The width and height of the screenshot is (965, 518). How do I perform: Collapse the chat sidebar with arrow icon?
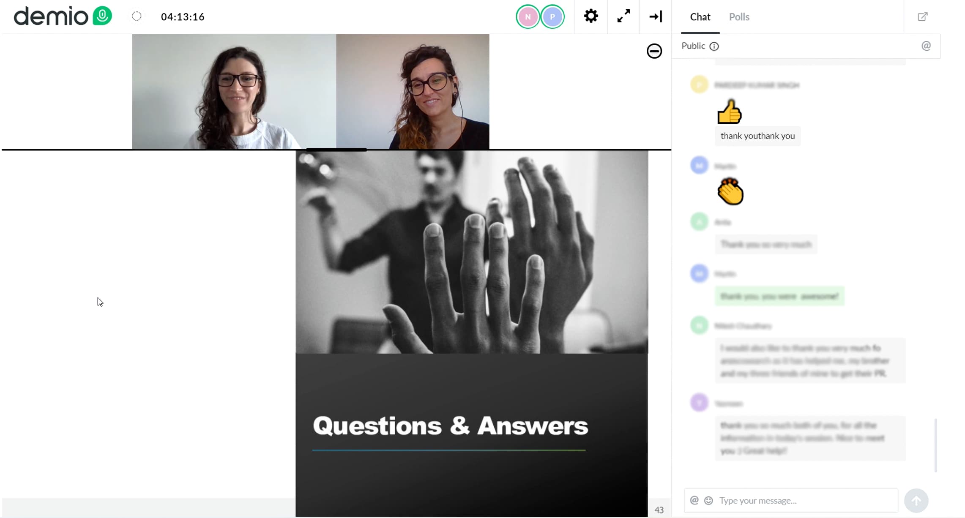656,16
